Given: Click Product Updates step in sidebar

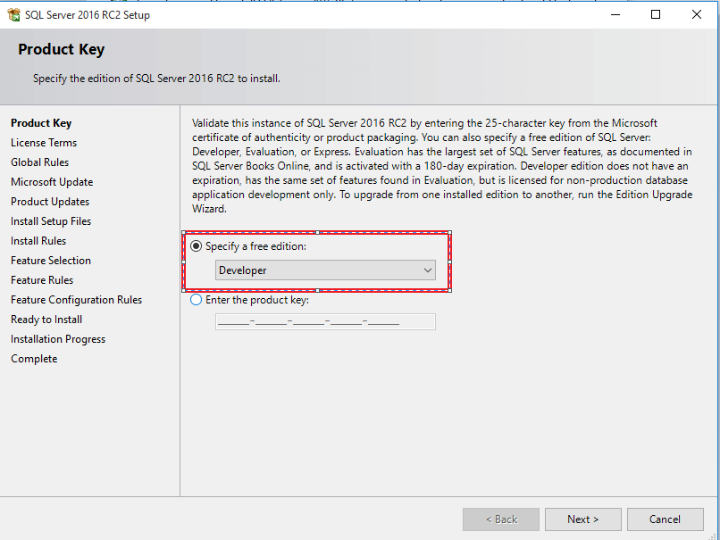Looking at the screenshot, I should [x=50, y=202].
